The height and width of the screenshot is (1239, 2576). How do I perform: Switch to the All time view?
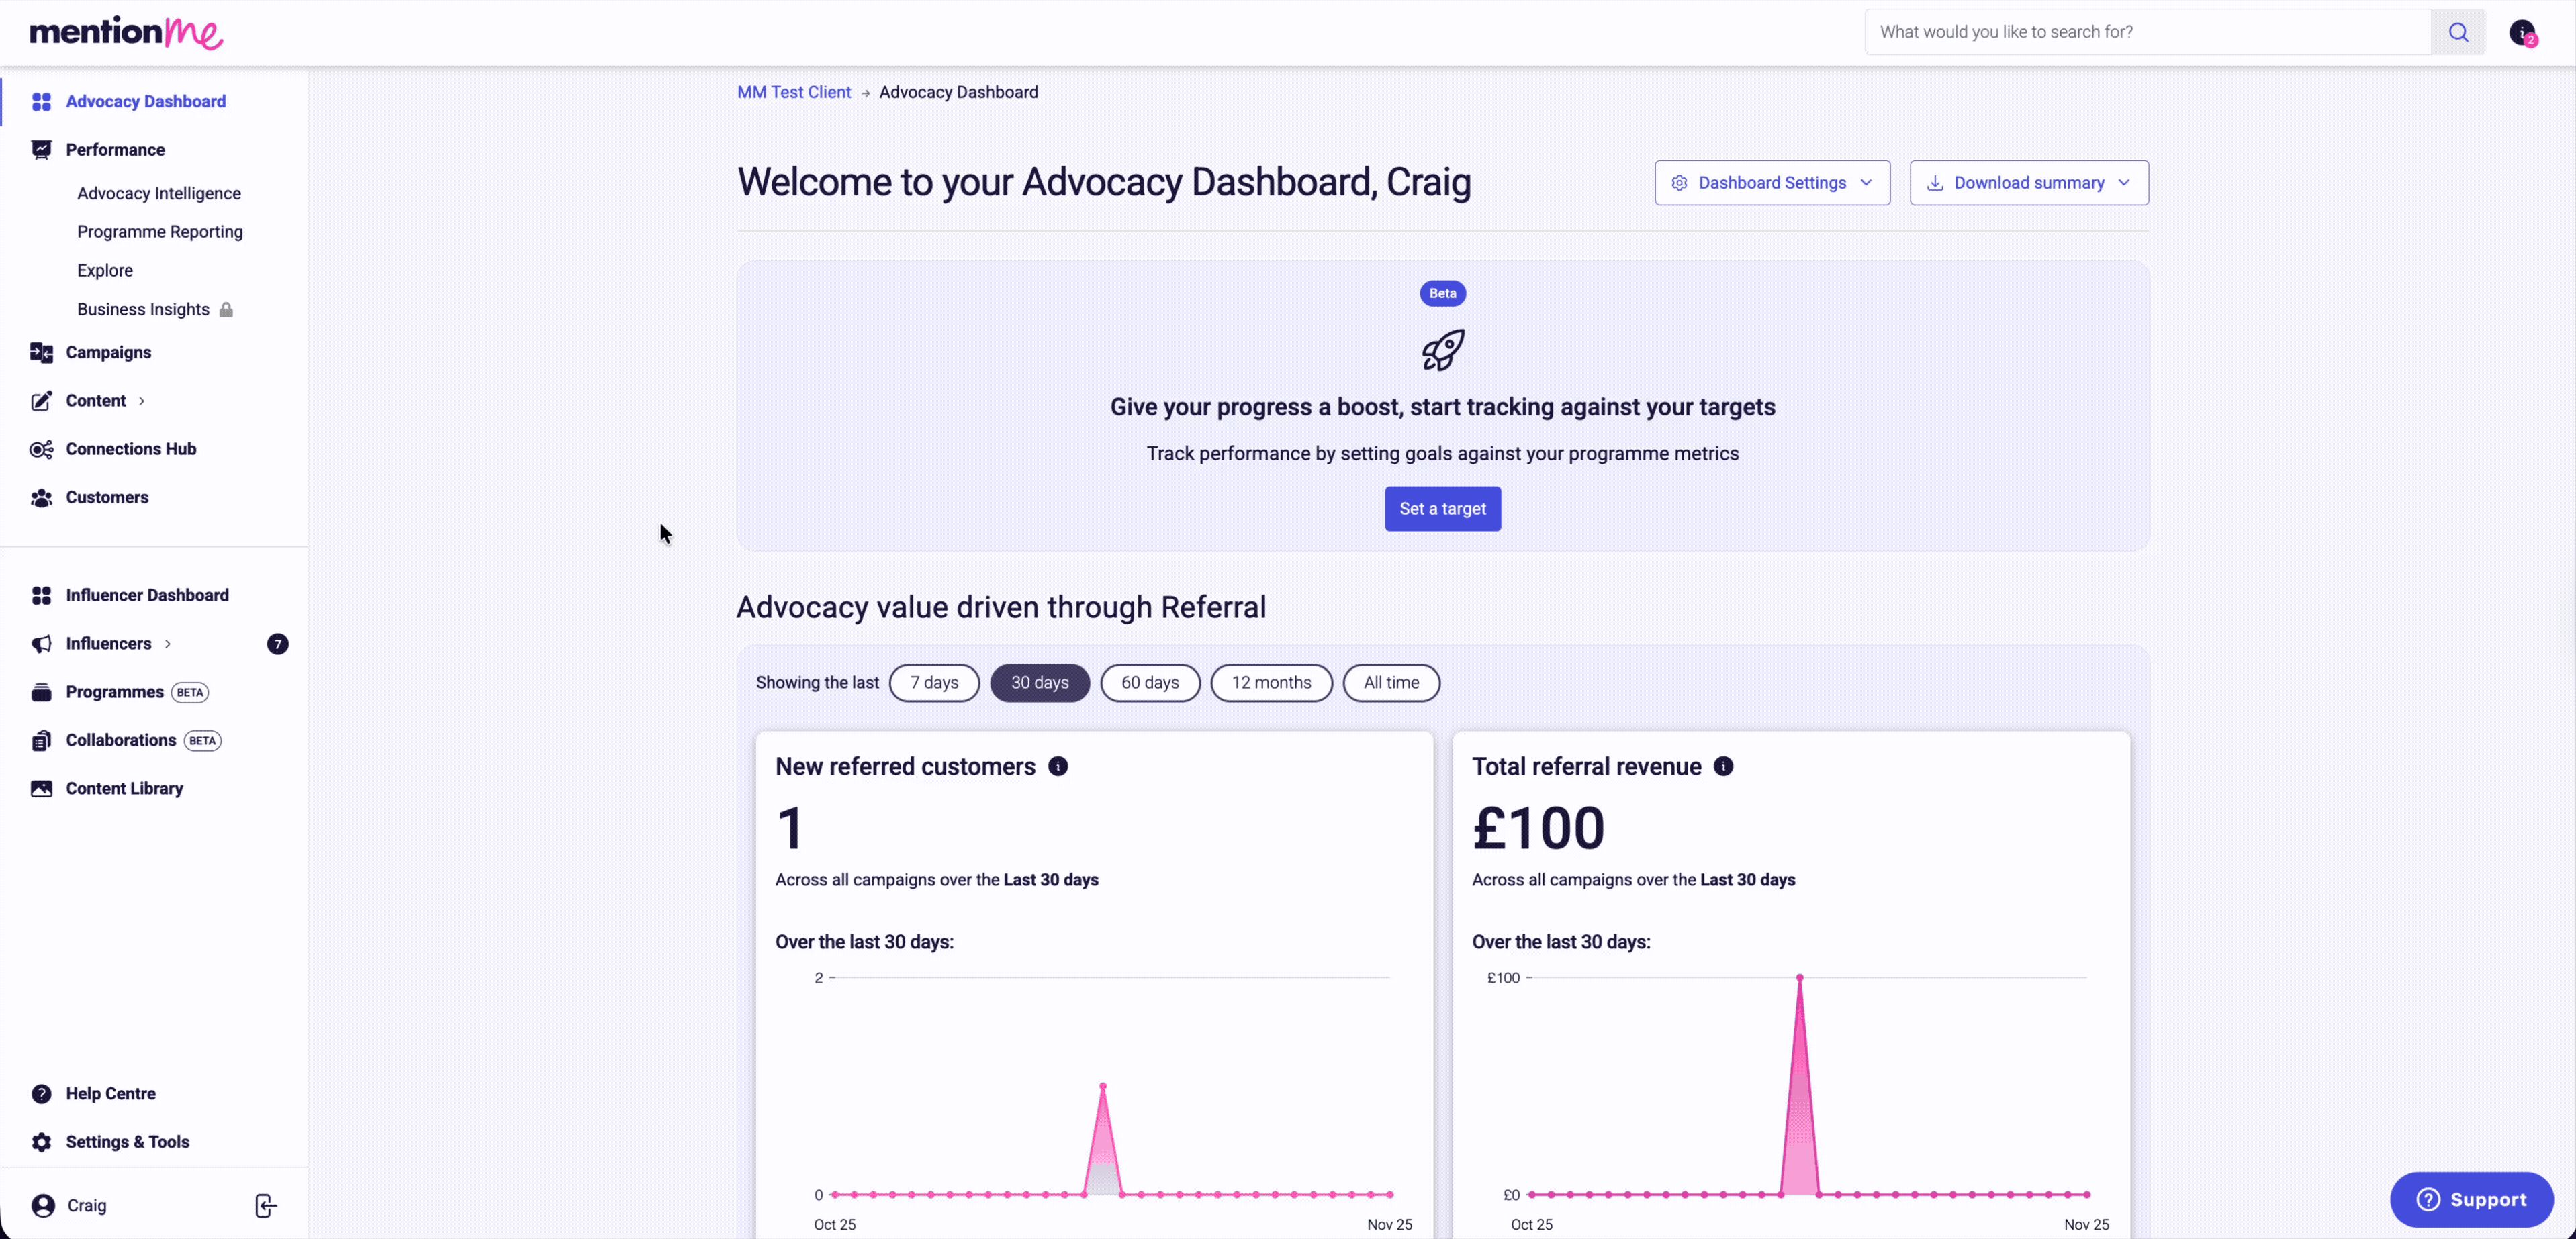[x=1390, y=683]
